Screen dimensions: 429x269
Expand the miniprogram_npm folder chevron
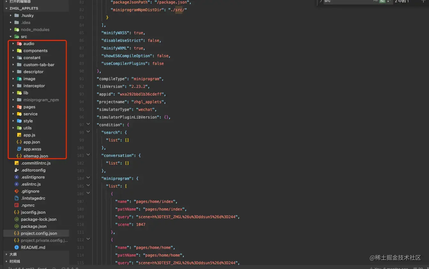13,100
